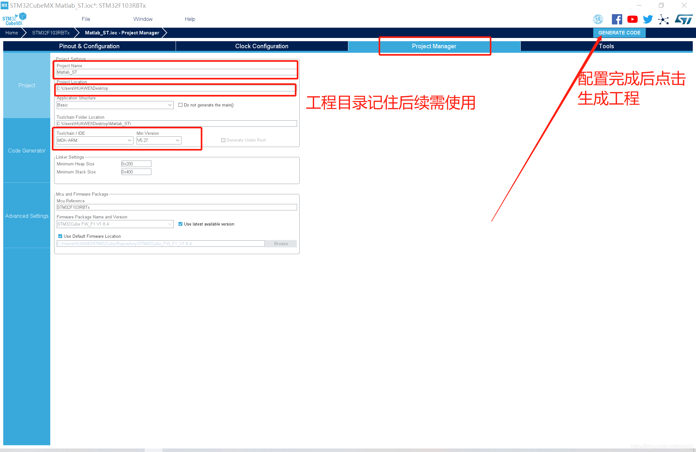
Task: Open the File menu
Action: (86, 19)
